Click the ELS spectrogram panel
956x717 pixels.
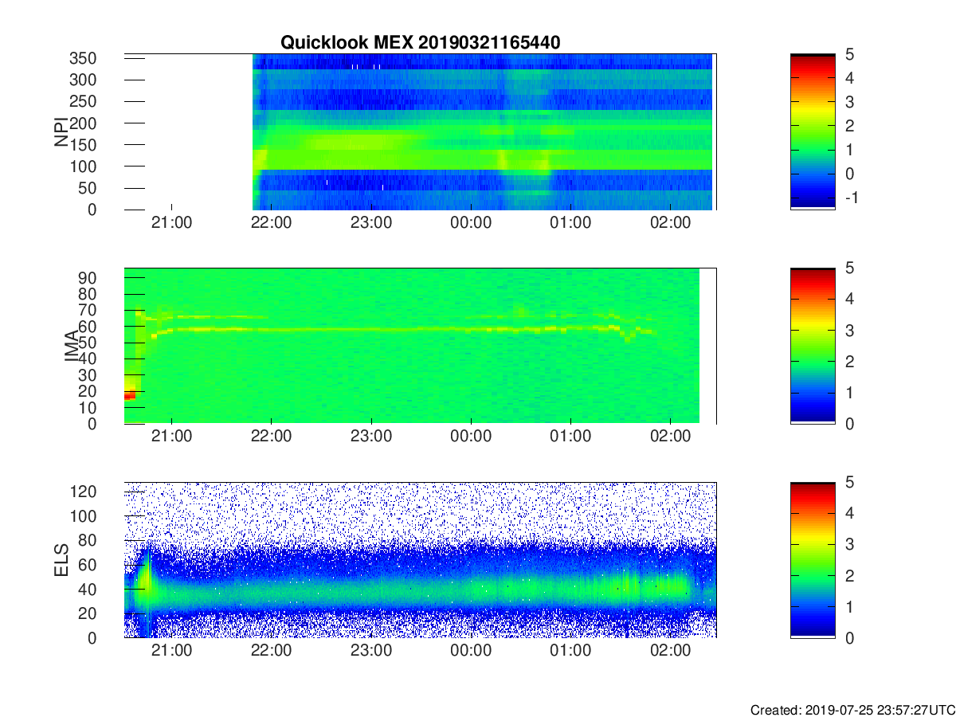coord(421,560)
